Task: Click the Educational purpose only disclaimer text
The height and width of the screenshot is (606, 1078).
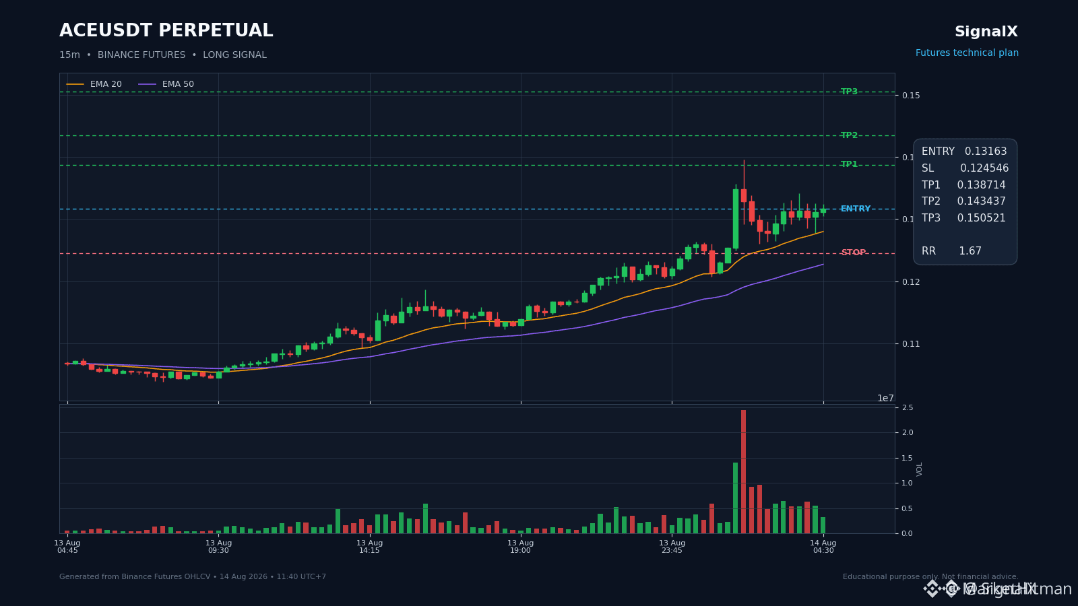Action: point(930,577)
